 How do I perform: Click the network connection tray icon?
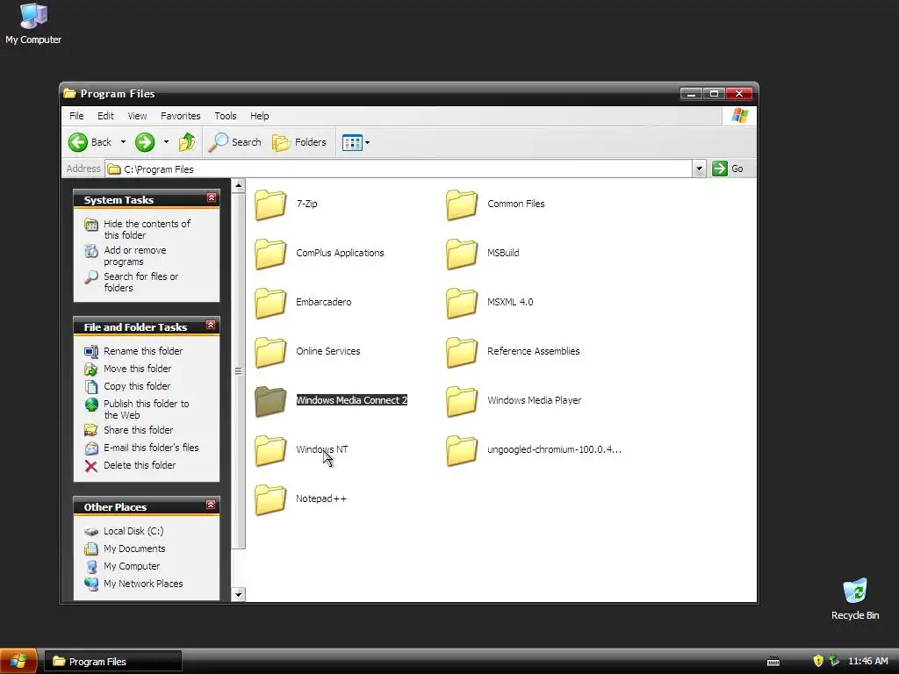coord(834,661)
